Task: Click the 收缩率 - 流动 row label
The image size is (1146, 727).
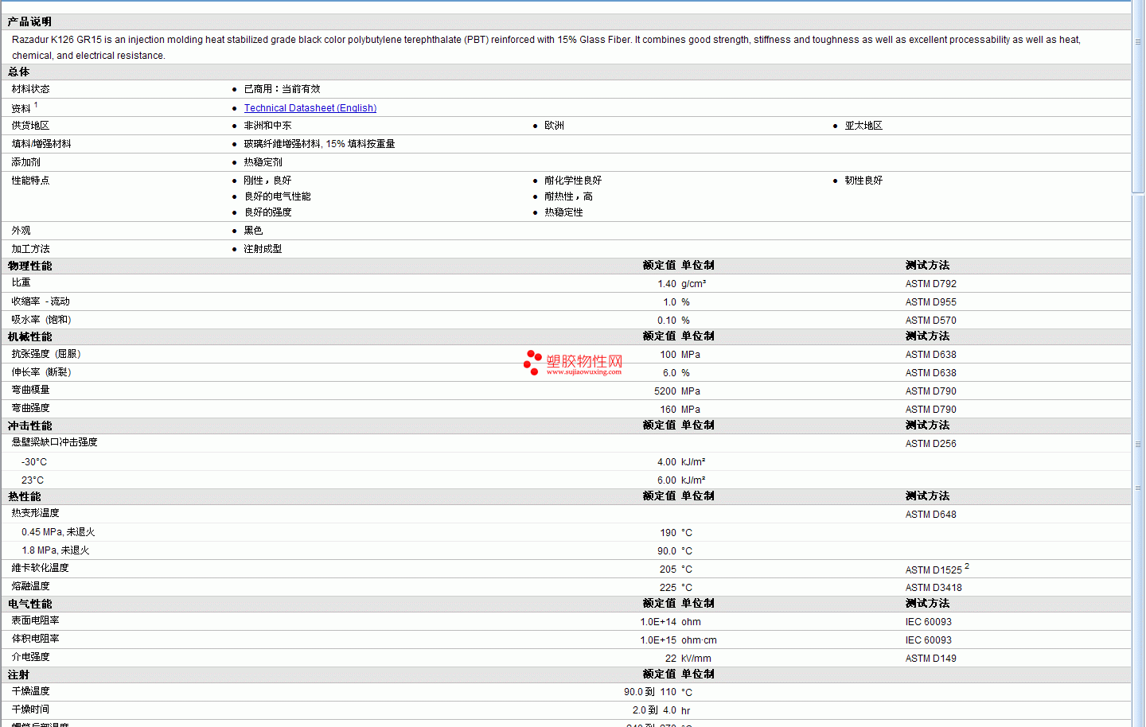Action: point(41,301)
